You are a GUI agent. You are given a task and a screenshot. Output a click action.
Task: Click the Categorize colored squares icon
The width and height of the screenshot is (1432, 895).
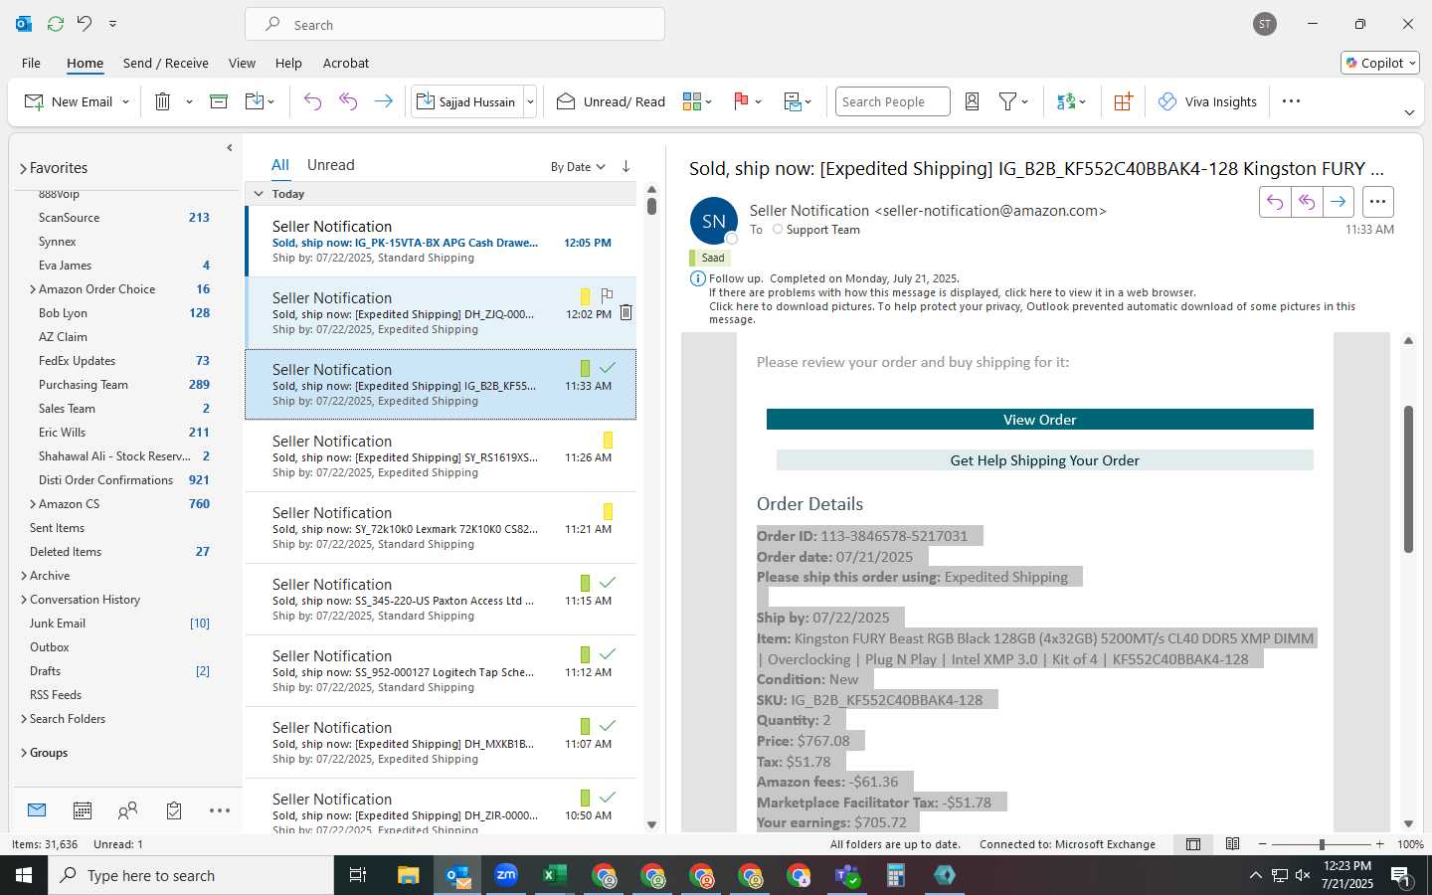[x=692, y=101]
